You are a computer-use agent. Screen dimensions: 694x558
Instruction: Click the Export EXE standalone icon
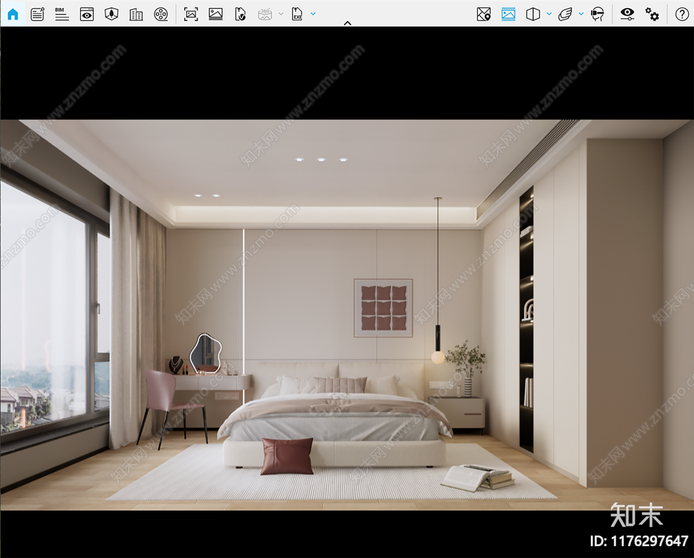click(x=297, y=14)
